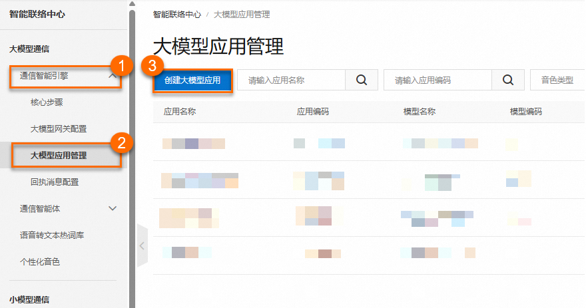
Task: Click the 应用编码 column header
Action: 313,112
